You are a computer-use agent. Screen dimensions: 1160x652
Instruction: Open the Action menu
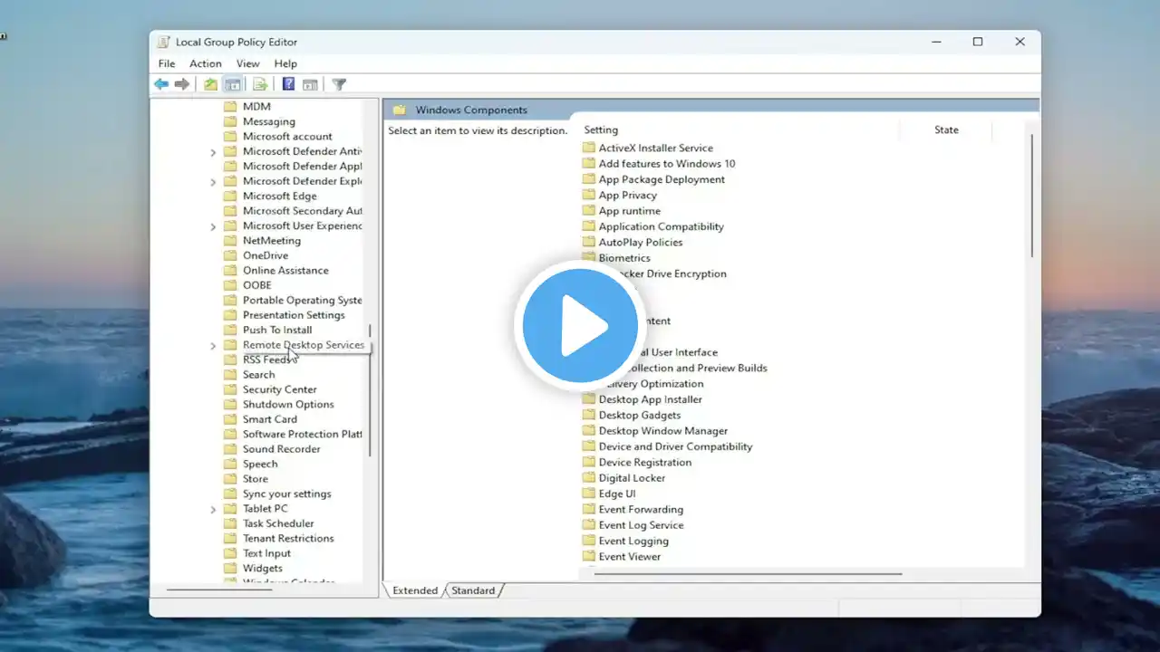tap(205, 63)
